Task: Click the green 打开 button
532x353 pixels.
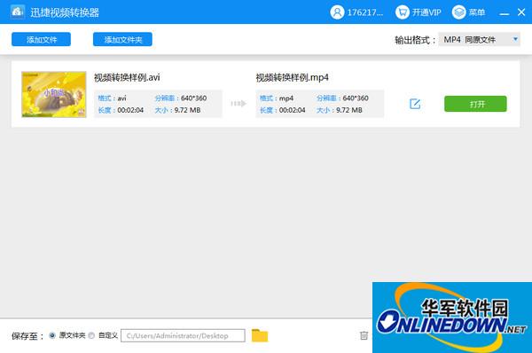Action: pos(475,104)
